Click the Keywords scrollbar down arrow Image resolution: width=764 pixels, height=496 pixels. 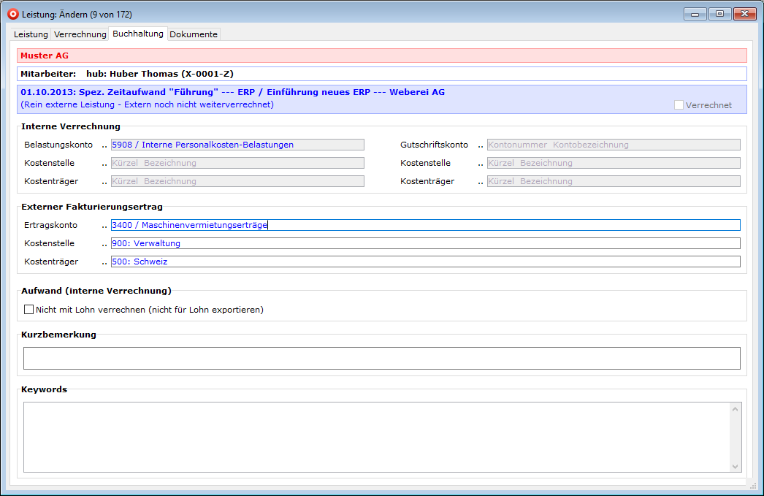pos(736,465)
